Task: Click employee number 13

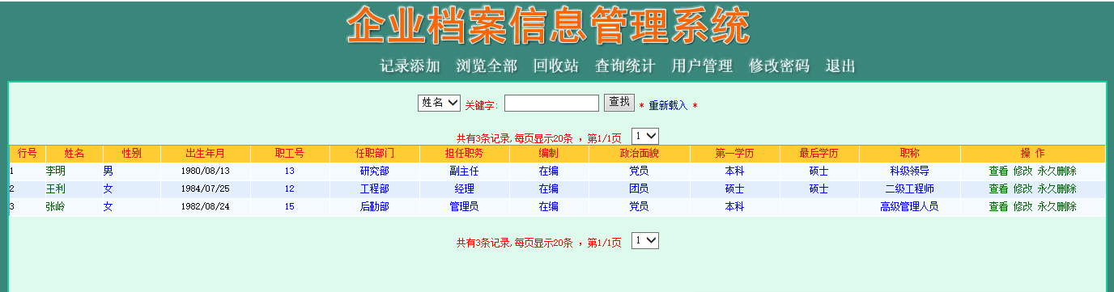Action: 289,171
